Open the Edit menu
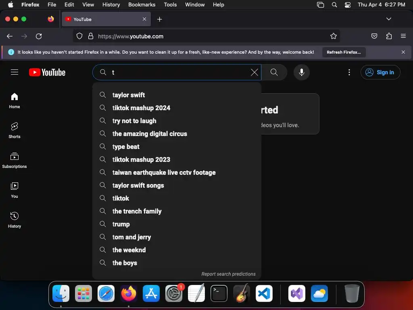Screen dimensions: 413x310 [69, 5]
